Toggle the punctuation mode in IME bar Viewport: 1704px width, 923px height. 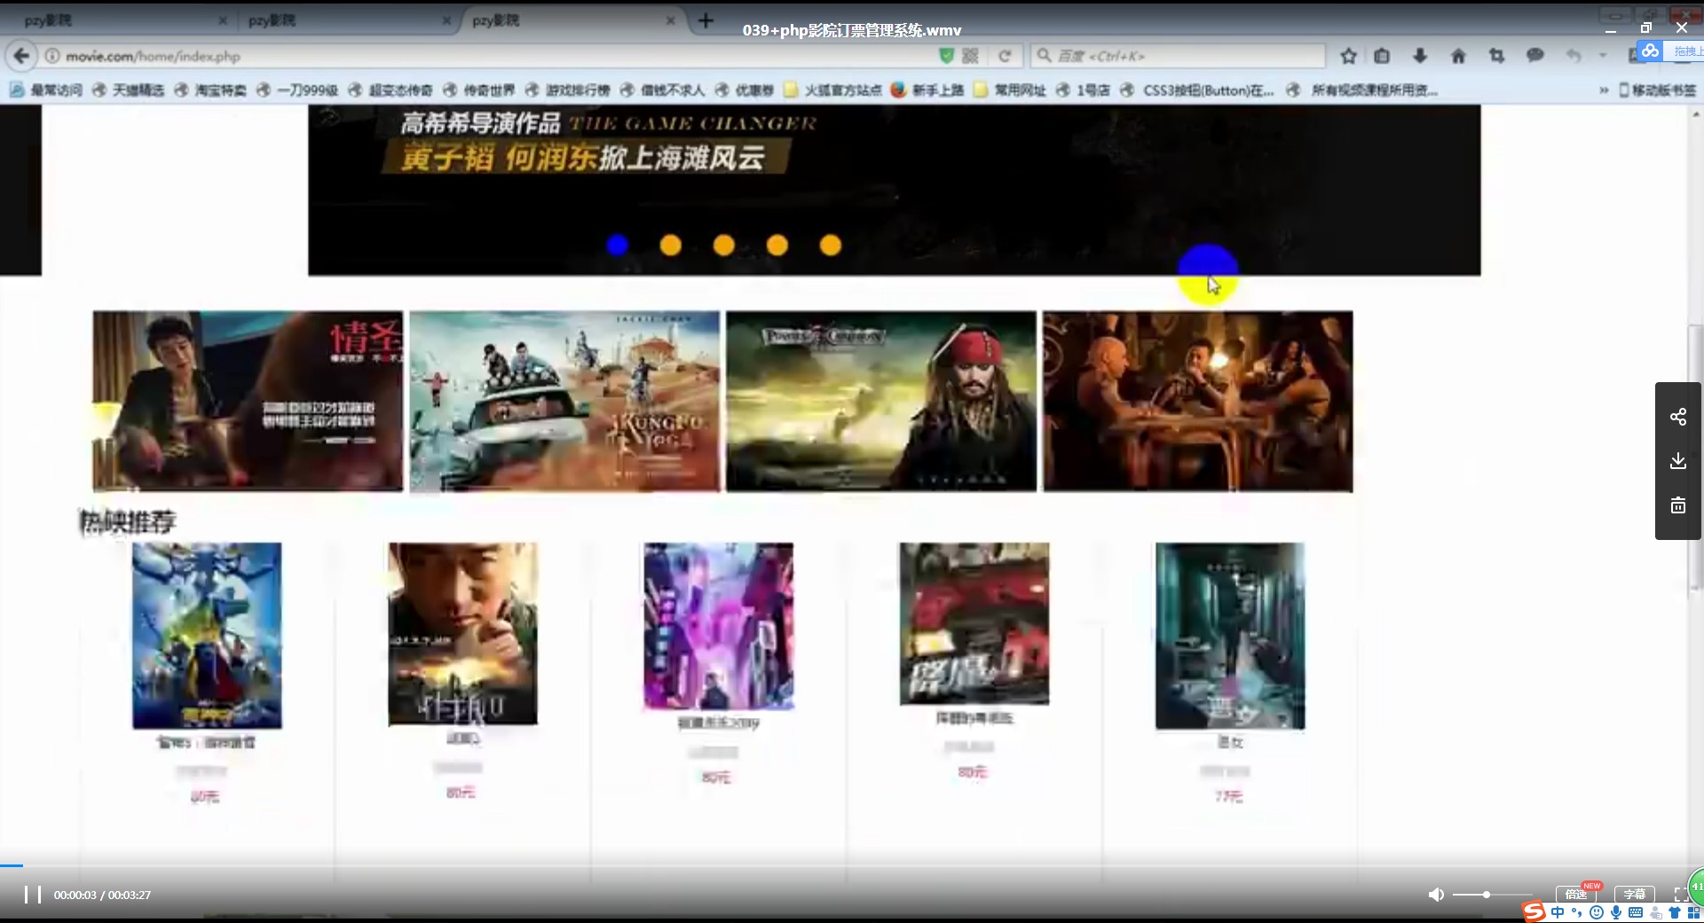pyautogui.click(x=1576, y=912)
